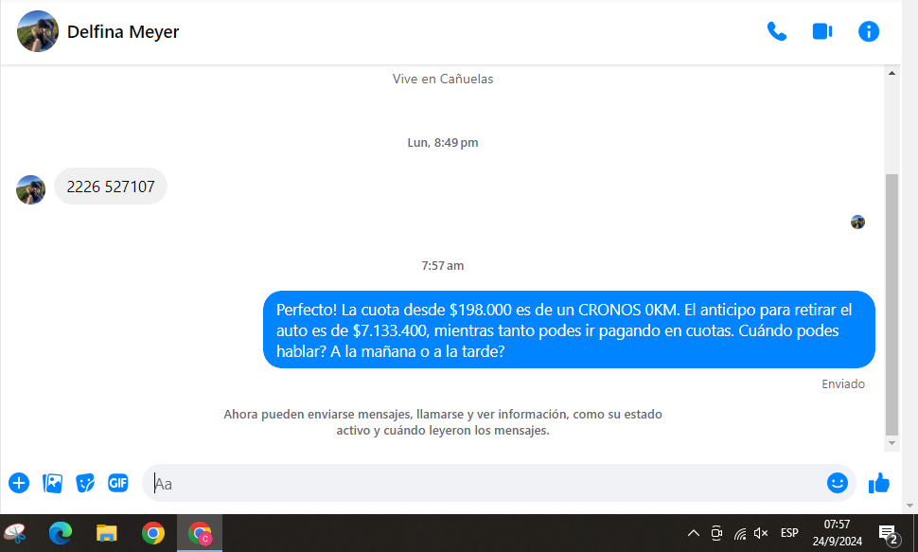The image size is (918, 552).
Task: Open conversation information panel
Action: (869, 31)
